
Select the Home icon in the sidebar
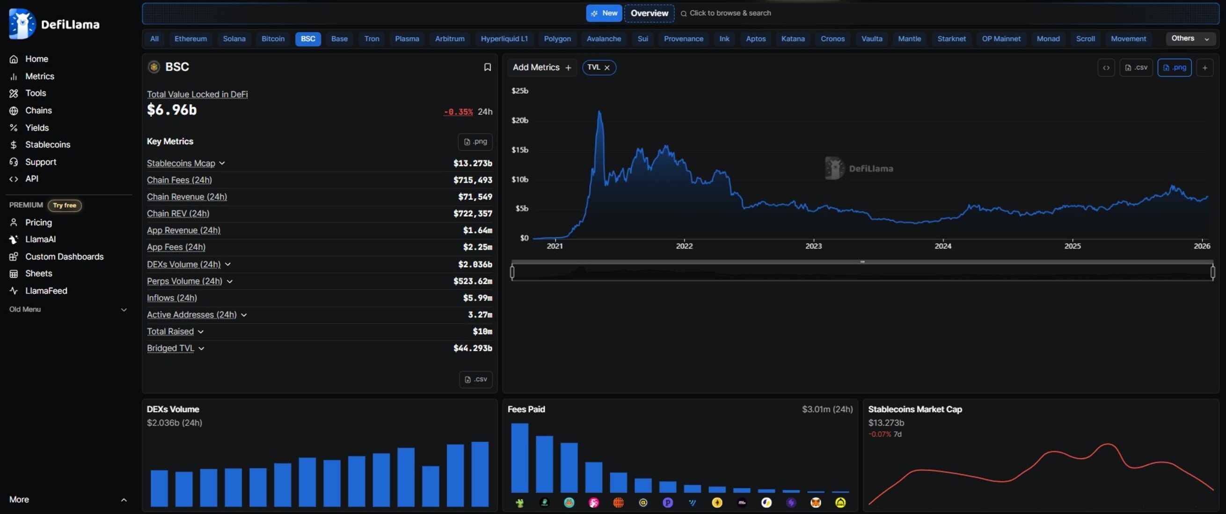pyautogui.click(x=15, y=59)
